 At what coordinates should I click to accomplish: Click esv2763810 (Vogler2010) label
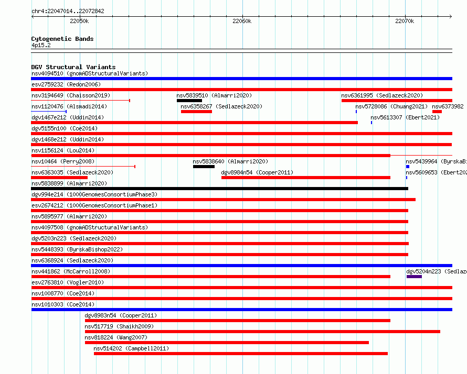pyautogui.click(x=68, y=282)
